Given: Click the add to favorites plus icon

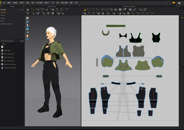Looking at the screenshot, I should pos(20,10).
